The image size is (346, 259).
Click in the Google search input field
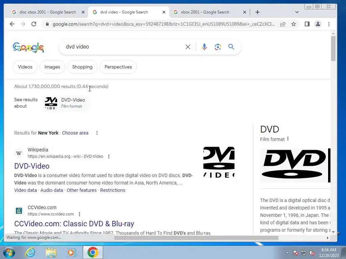[x=124, y=47]
